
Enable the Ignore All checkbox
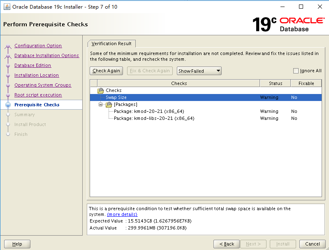pos(296,71)
